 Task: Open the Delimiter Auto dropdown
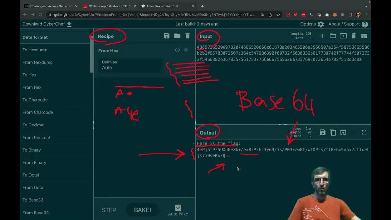[131, 65]
